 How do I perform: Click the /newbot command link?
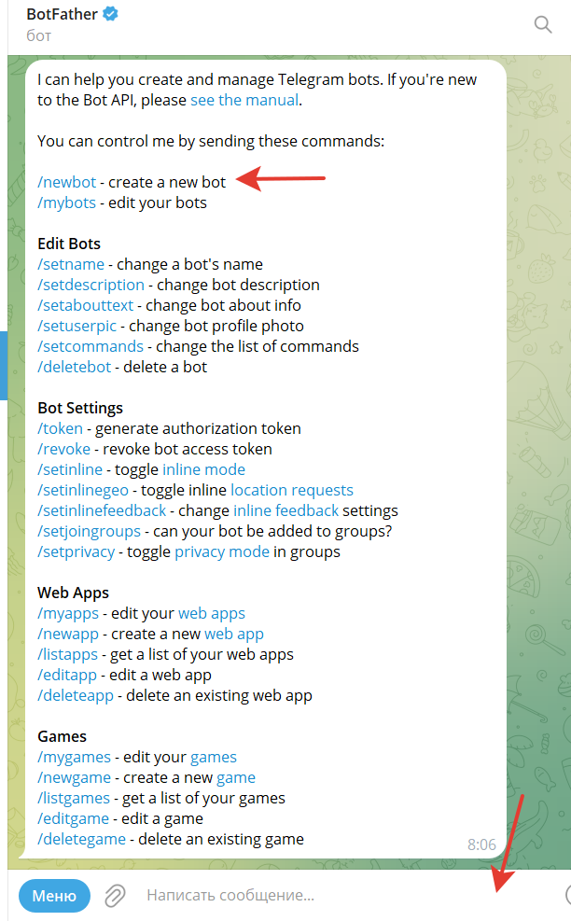tap(67, 182)
